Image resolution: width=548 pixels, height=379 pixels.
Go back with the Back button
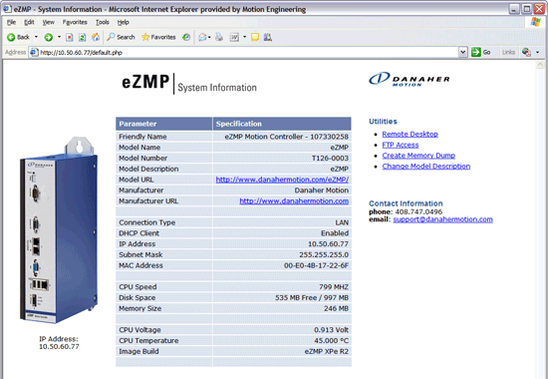[x=18, y=37]
